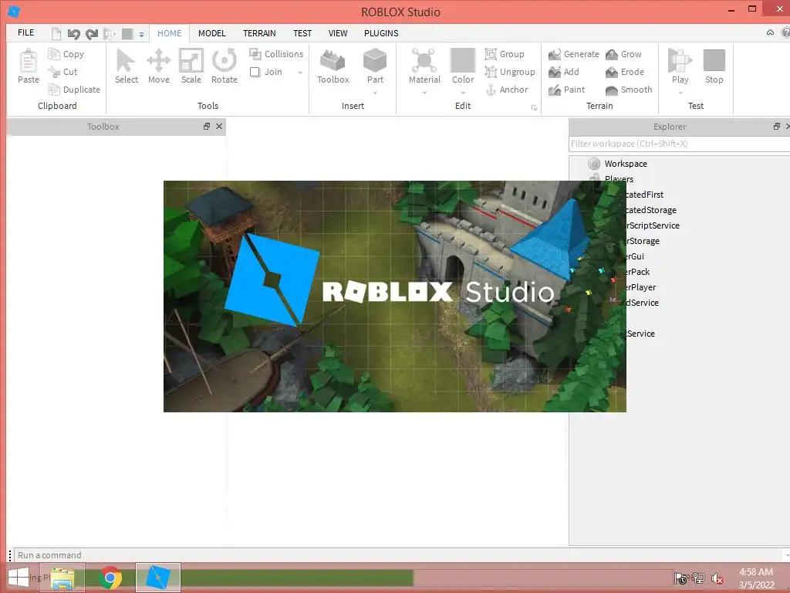This screenshot has width=790, height=593.
Task: Toggle the Collisions option
Action: (x=276, y=53)
